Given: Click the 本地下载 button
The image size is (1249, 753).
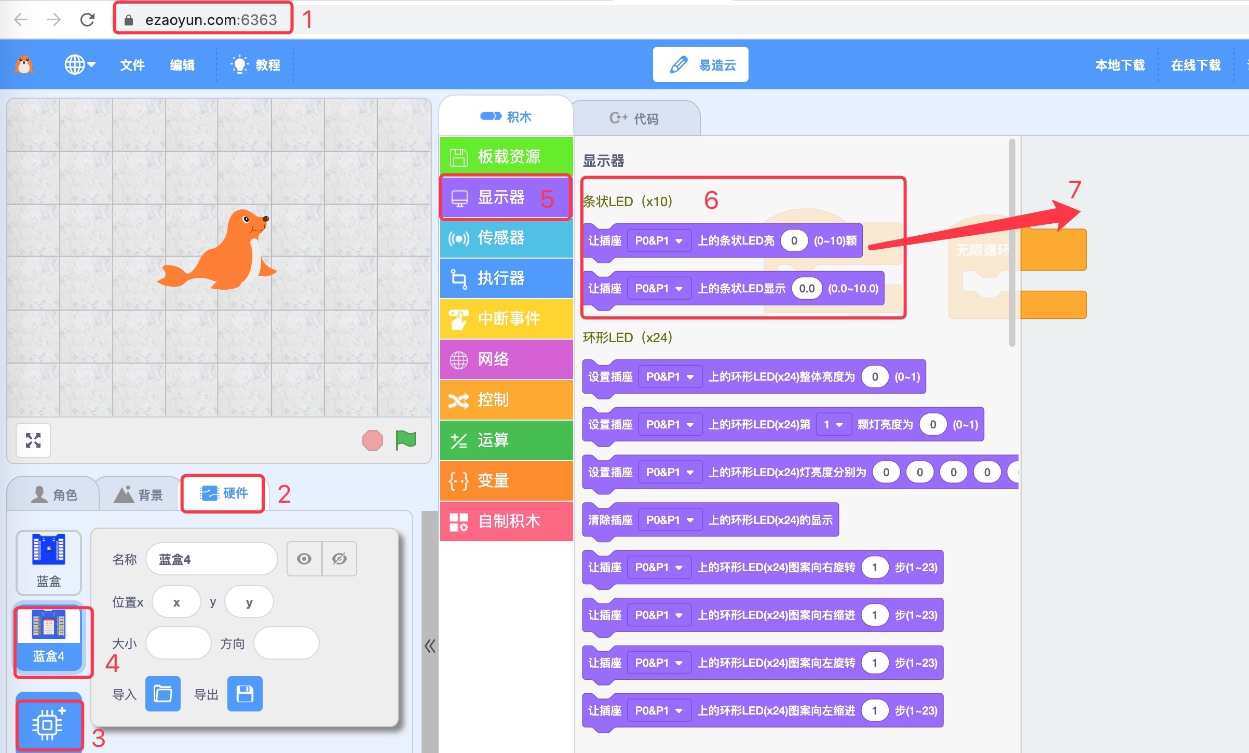Looking at the screenshot, I should [x=1120, y=65].
